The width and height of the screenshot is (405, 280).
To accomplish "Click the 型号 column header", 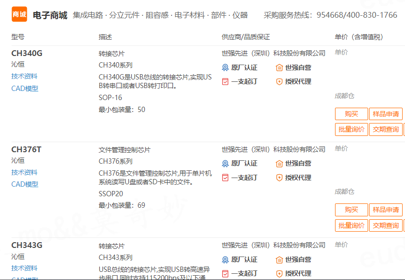I will 18,37.
